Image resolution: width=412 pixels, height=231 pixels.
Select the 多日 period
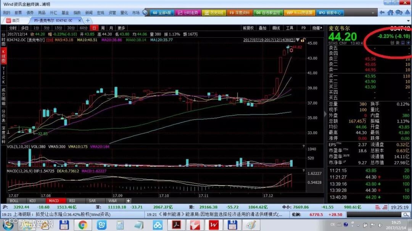point(25,28)
